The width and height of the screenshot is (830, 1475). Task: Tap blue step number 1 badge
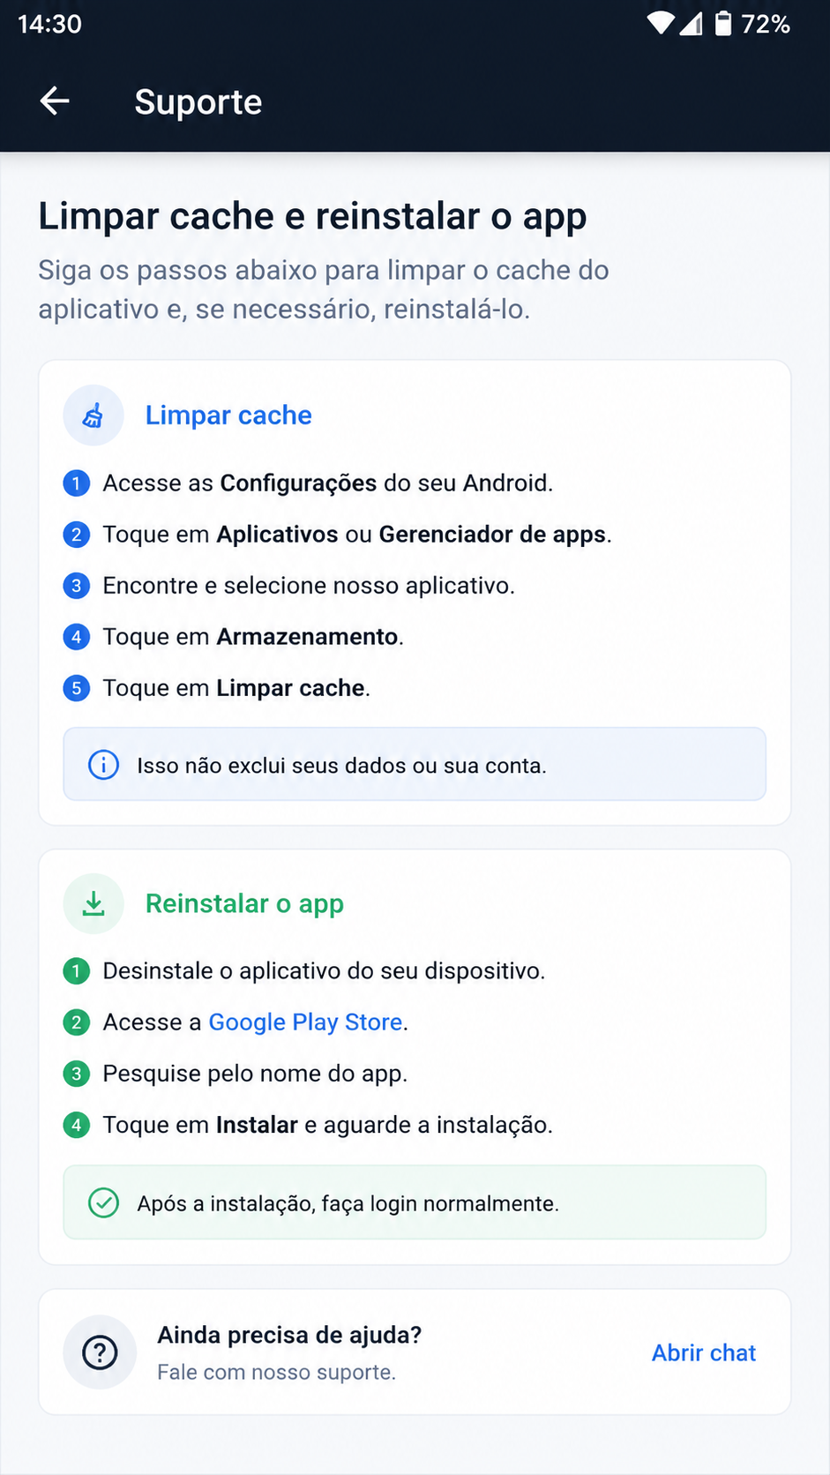77,483
